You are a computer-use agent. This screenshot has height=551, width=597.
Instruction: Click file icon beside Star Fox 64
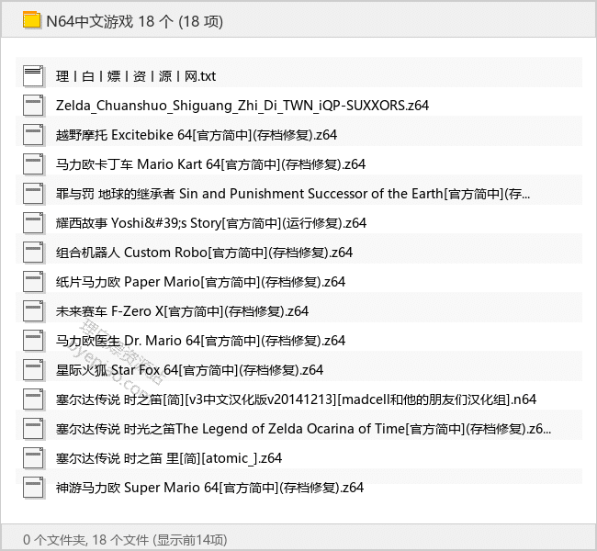pyautogui.click(x=33, y=370)
